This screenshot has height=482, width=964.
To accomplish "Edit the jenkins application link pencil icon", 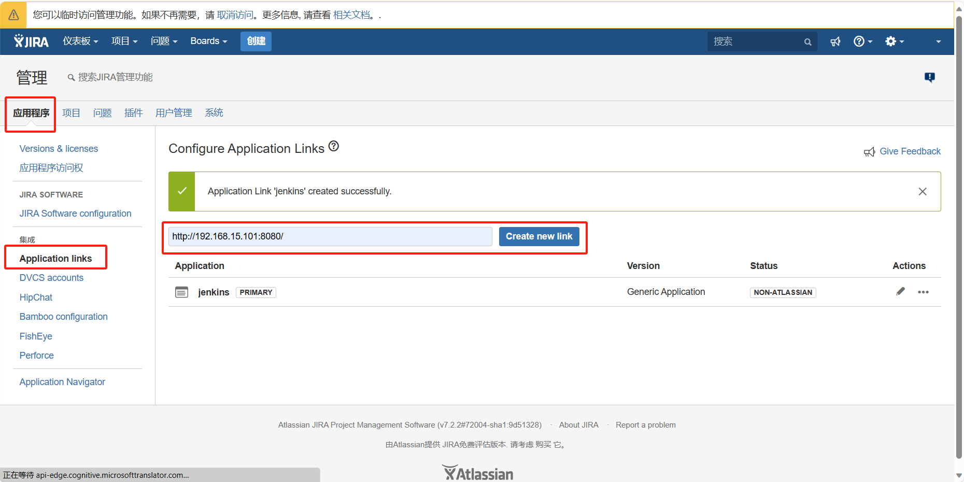I will point(901,291).
